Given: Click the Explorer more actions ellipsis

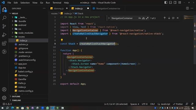Looking at the screenshot, I should [44, 8].
